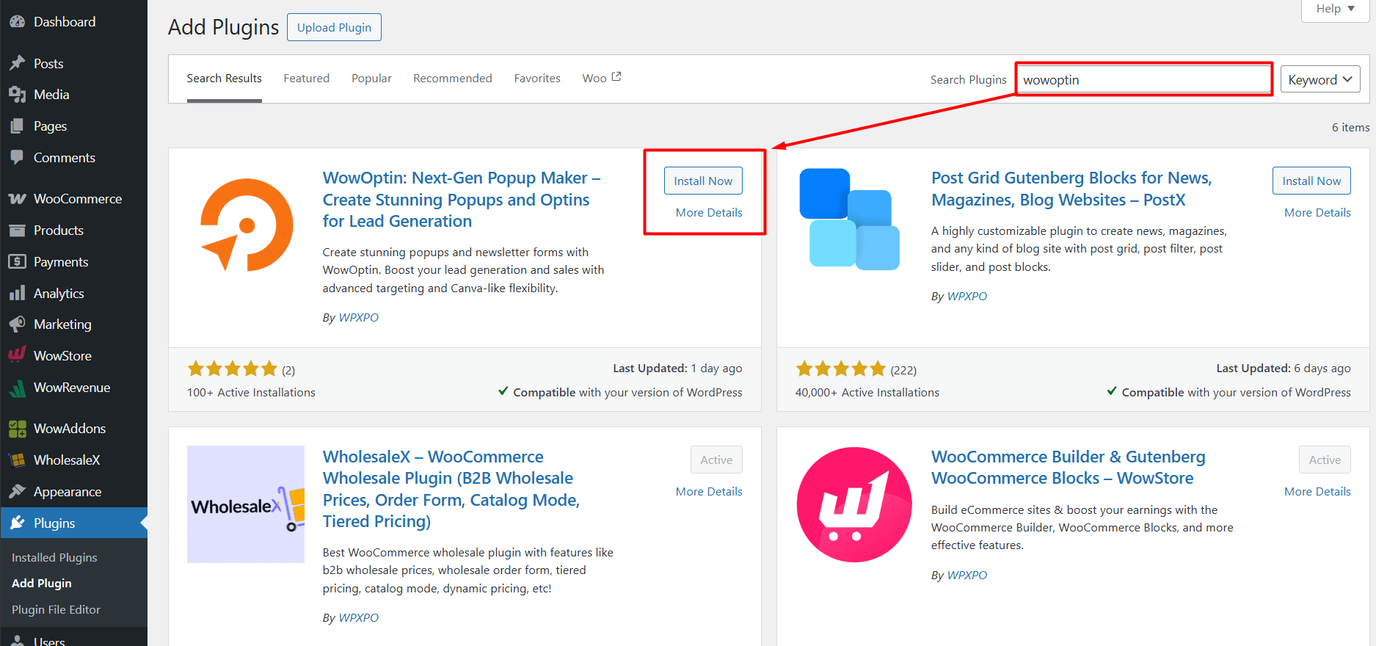Open Plugin File Editor submenu item
The width and height of the screenshot is (1376, 646).
(x=56, y=610)
